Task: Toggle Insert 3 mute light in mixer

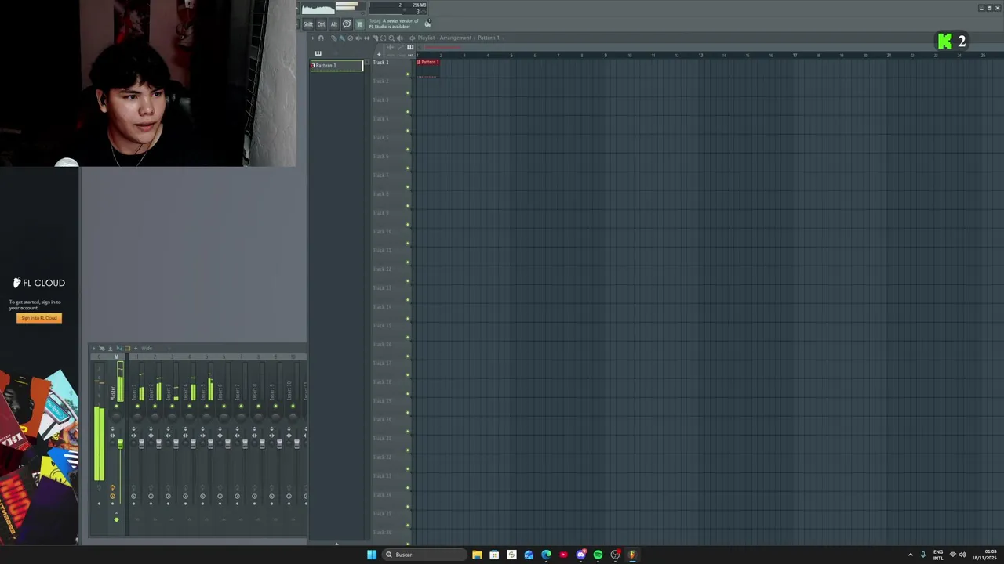Action: click(172, 406)
